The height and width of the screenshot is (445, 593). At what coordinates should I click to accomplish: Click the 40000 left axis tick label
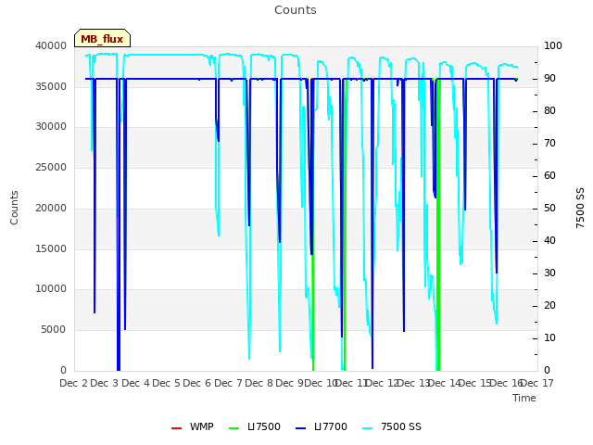pyautogui.click(x=51, y=45)
